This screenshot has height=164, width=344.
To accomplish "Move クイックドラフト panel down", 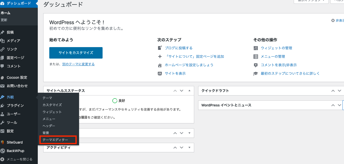I will (339, 91).
